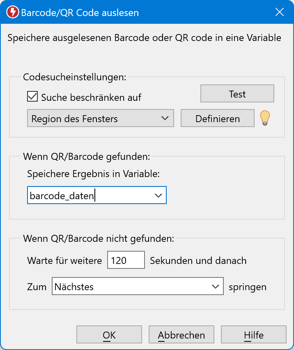This screenshot has width=294, height=350.
Task: Click the "Wenn QR/Barcode gefunden" group heading
Action: [87, 156]
